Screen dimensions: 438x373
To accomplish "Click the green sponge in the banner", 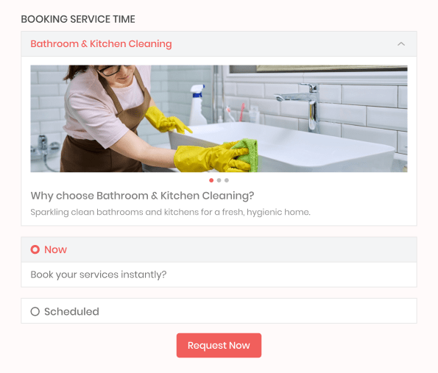I will click(x=247, y=154).
